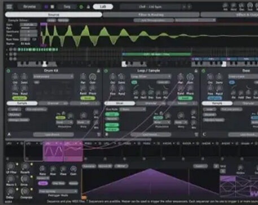
Task: Open the Slice Mode dropdown
Action: click(x=133, y=109)
